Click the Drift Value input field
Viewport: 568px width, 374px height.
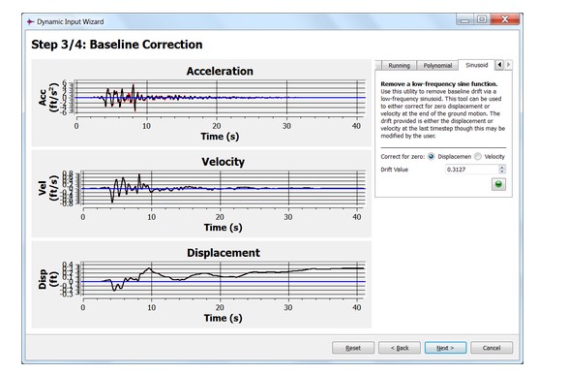click(472, 170)
